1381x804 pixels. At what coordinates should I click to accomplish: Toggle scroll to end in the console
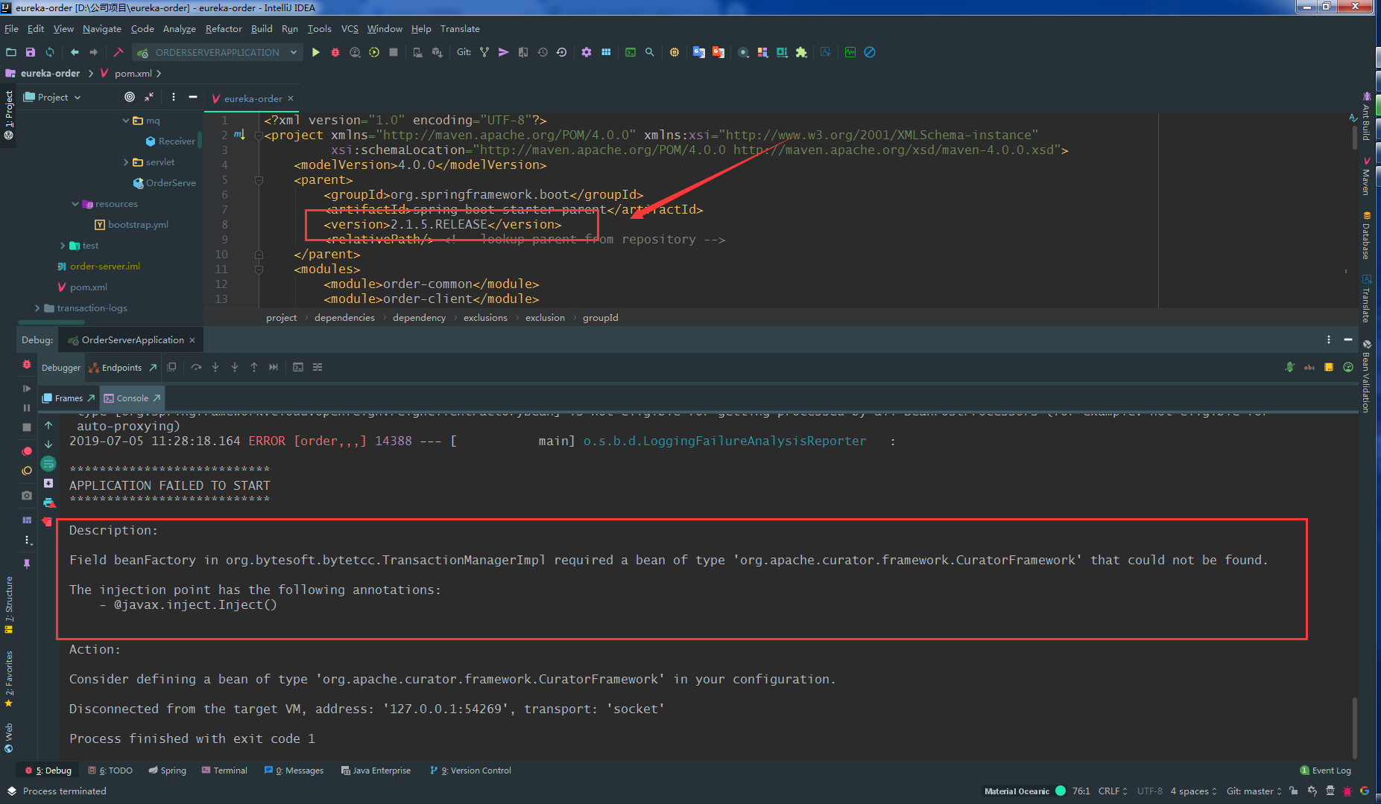tap(48, 483)
